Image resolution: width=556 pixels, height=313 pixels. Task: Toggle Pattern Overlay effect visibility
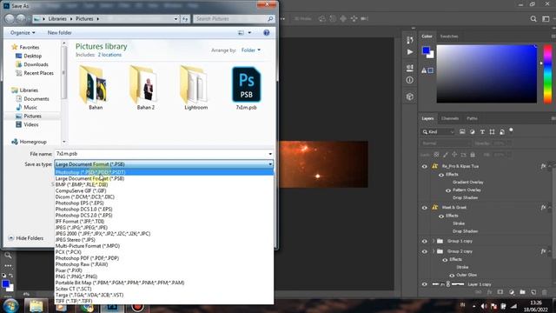[448, 190]
